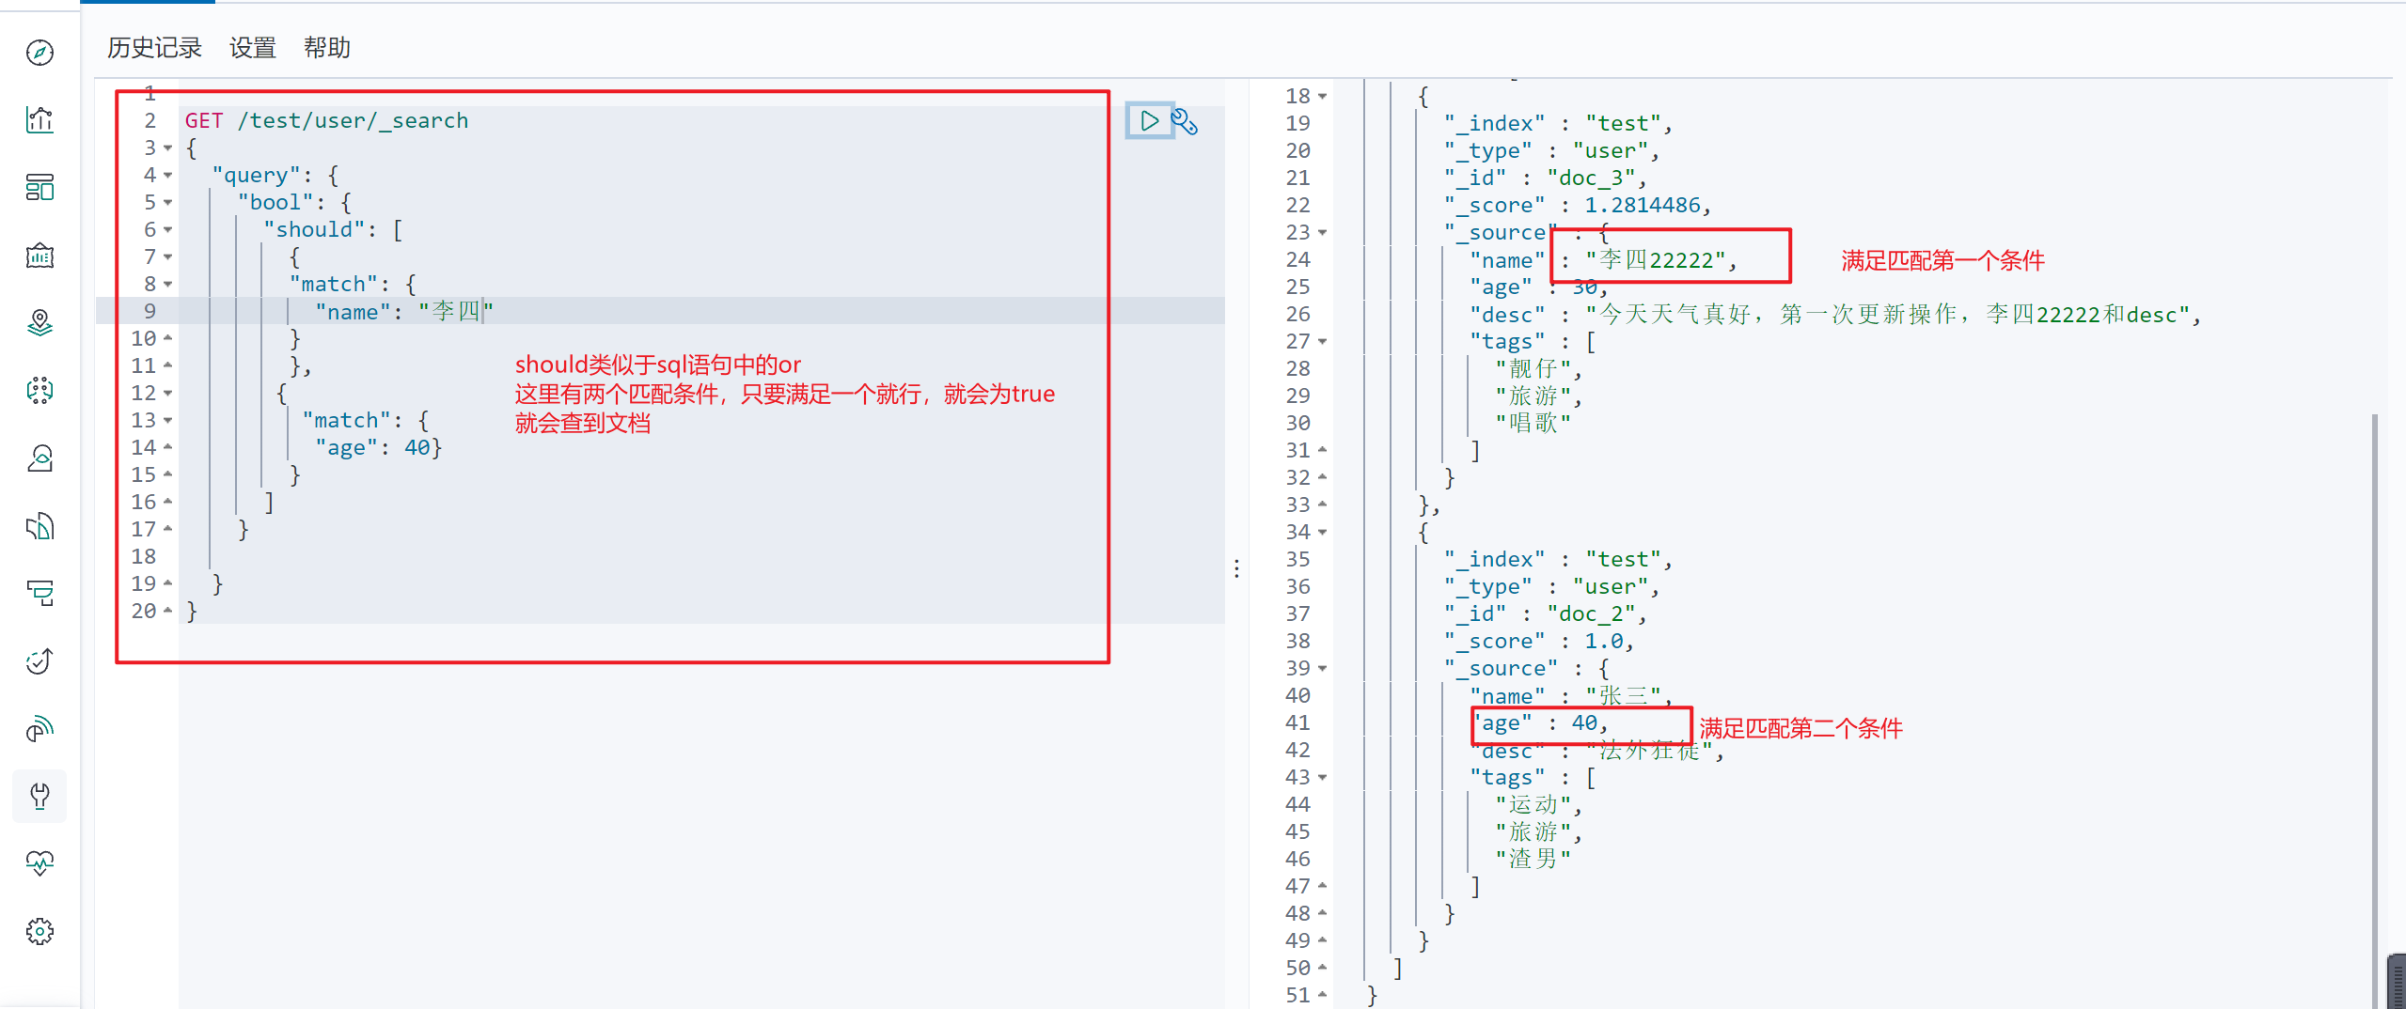Click the "name" : "李四22222" output line
This screenshot has height=1009, width=2406.
click(x=1603, y=260)
